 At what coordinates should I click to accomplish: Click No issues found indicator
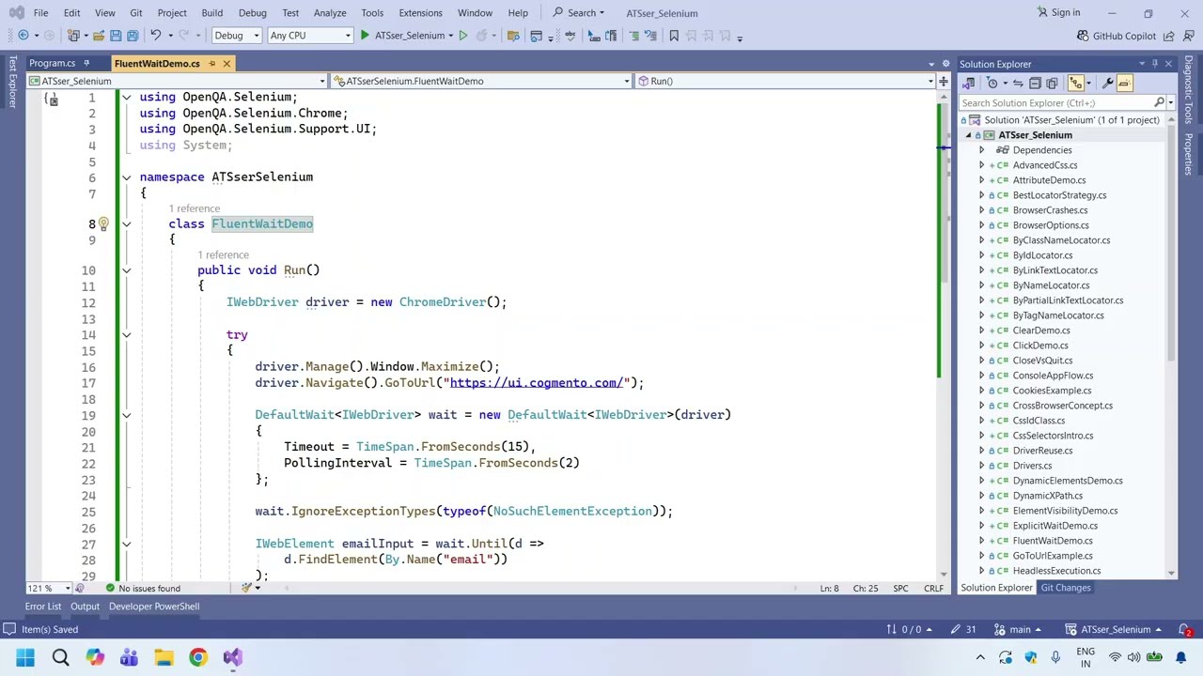(x=143, y=589)
